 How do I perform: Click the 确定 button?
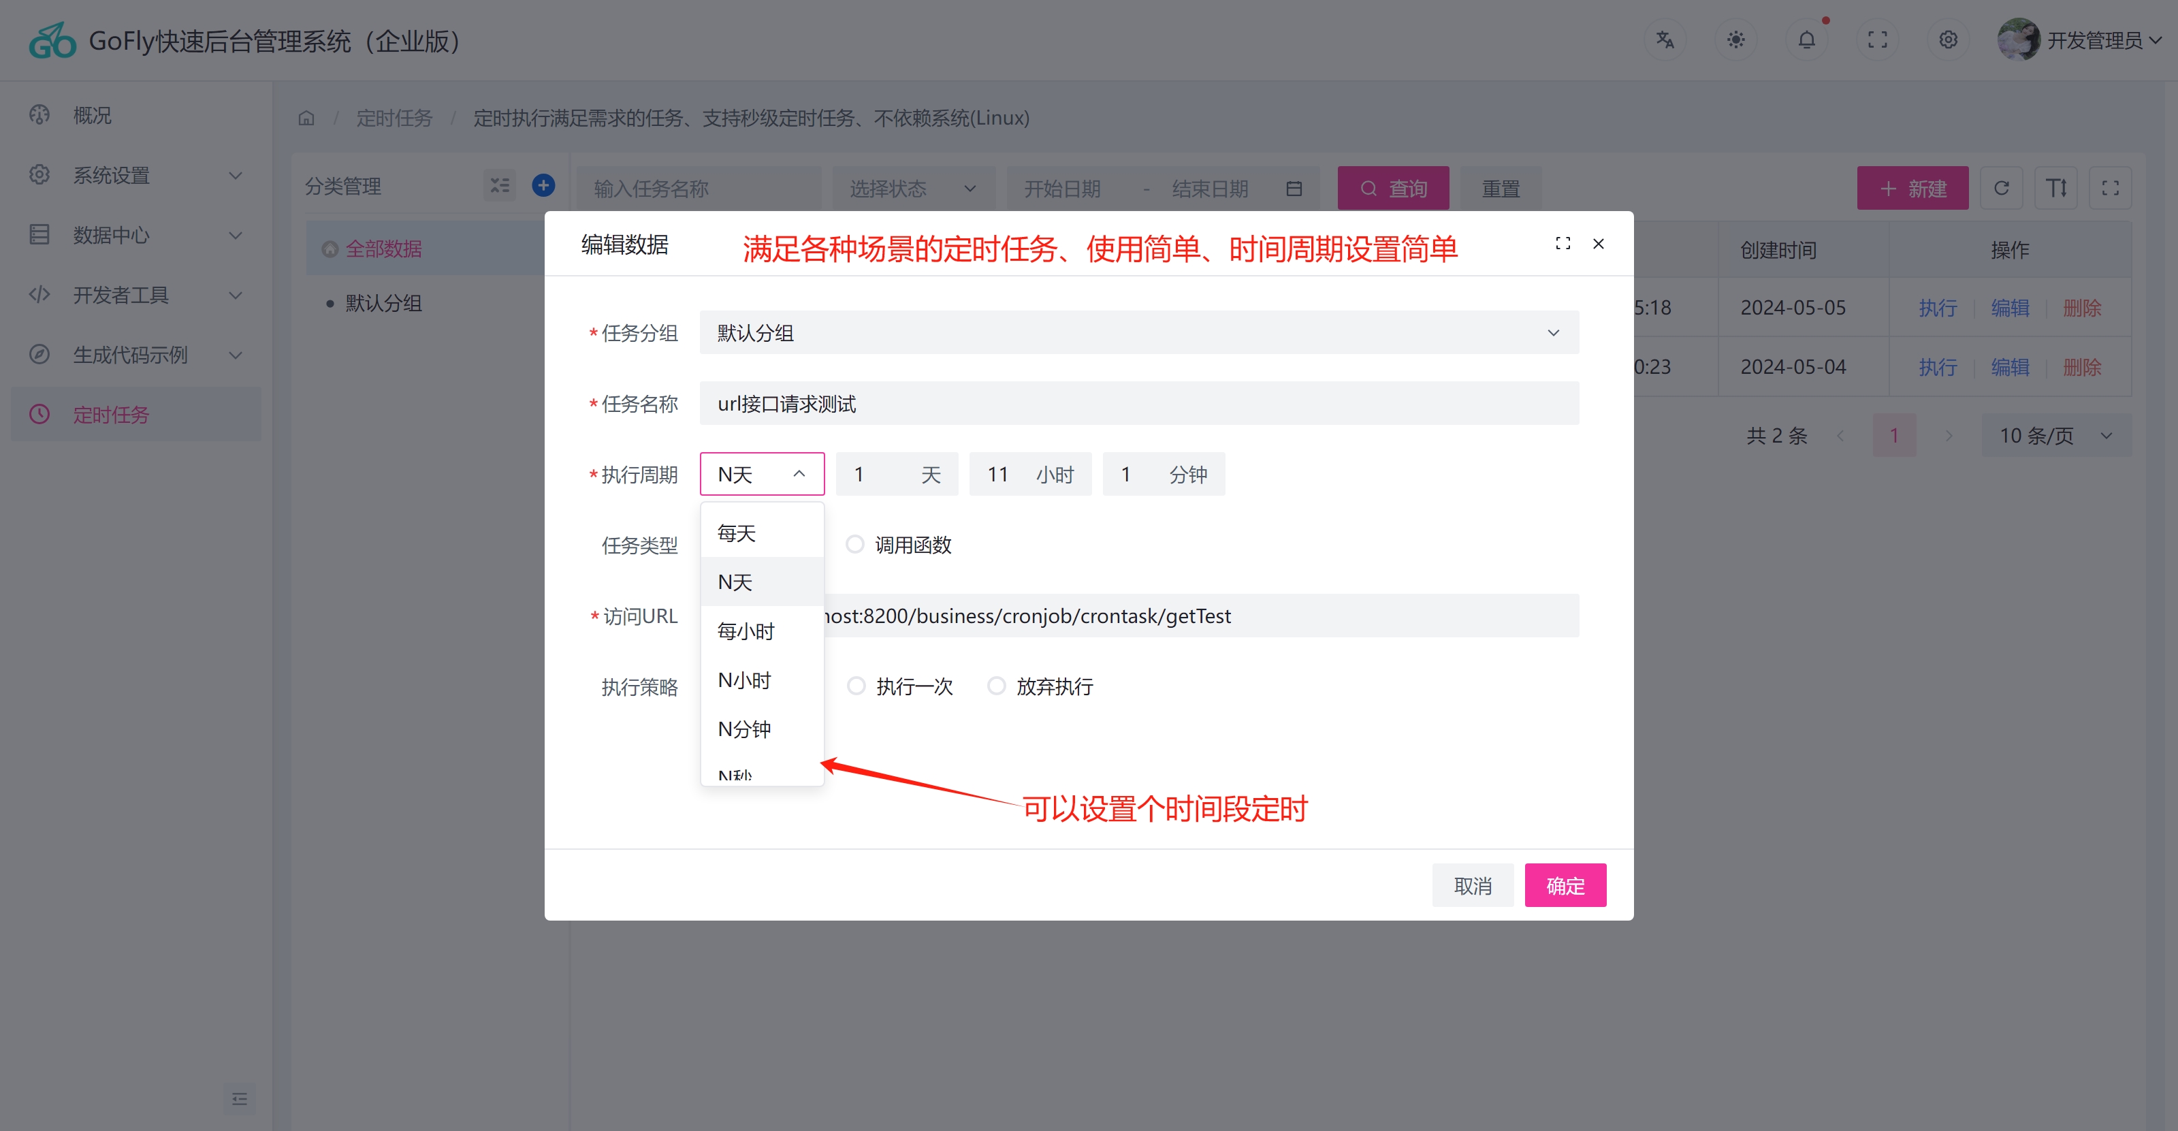tap(1565, 885)
